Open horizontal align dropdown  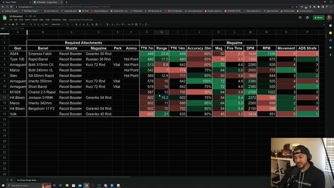coord(108,25)
